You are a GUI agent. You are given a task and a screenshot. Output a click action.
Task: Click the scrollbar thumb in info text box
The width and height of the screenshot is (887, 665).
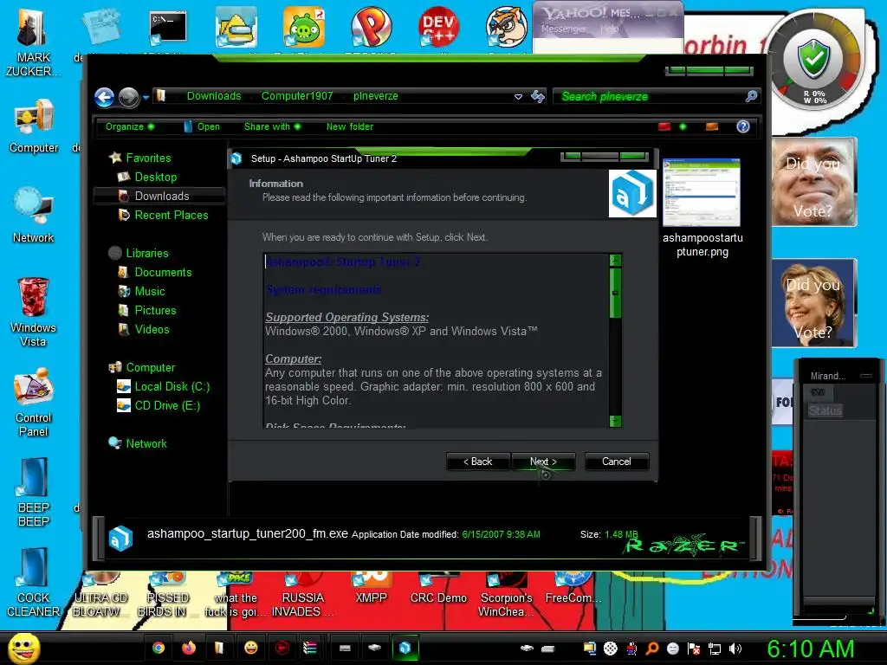[x=615, y=293]
